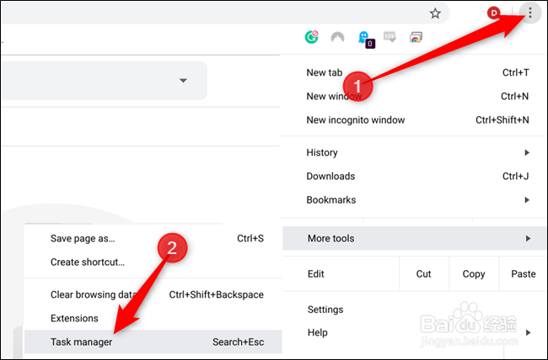
Task: Open the page dropdown arrow in gray box
Action: [x=183, y=81]
